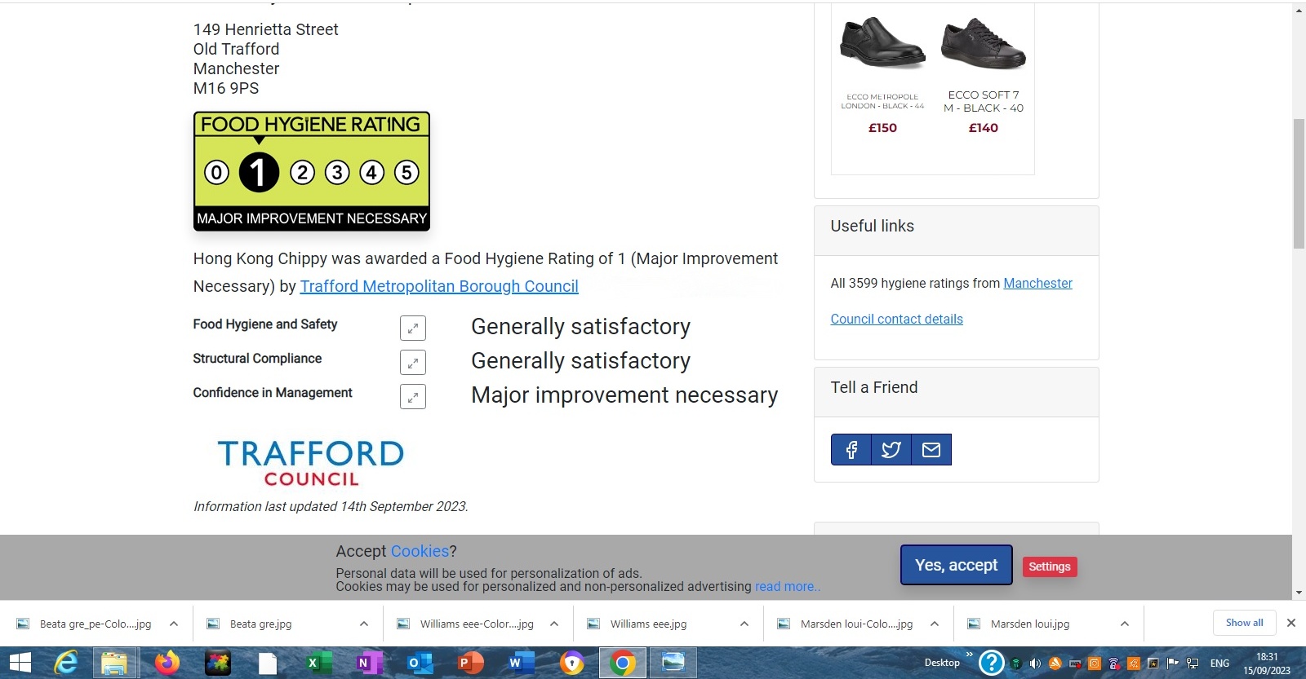Share the rating on Twitter
This screenshot has height=679, width=1306.
coord(891,449)
